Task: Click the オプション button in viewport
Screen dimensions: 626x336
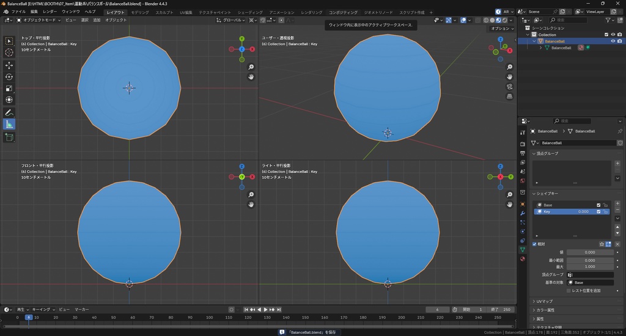Action: [501, 29]
